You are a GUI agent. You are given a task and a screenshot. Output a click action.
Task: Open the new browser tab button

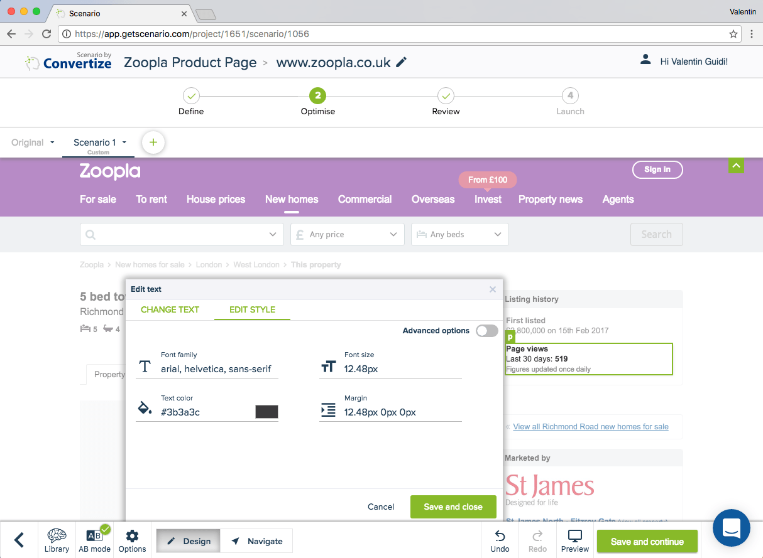206,14
